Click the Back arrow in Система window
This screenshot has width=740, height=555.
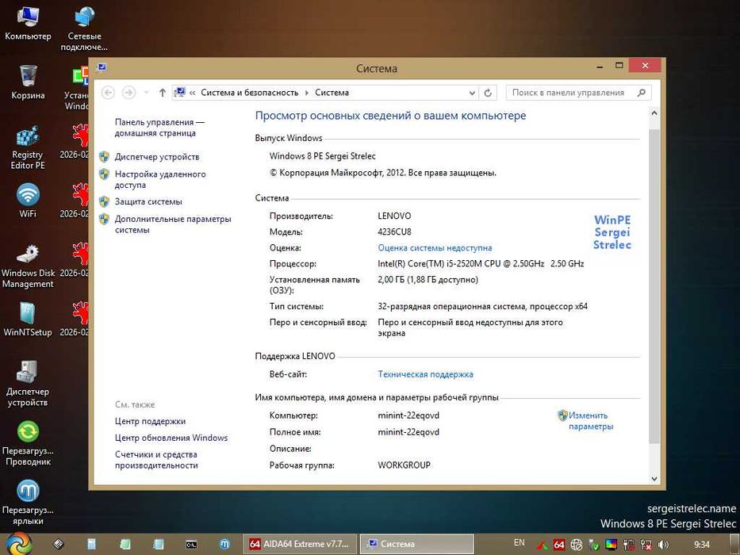[x=108, y=93]
